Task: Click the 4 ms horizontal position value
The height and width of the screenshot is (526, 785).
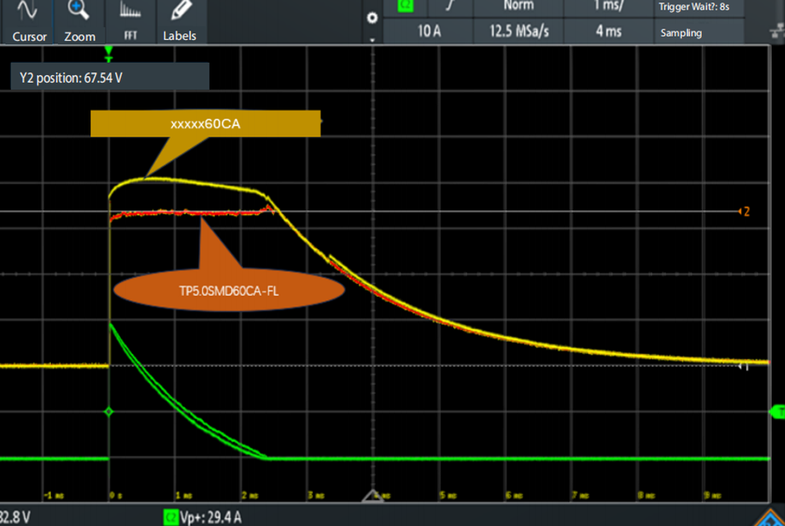Action: coord(608,32)
